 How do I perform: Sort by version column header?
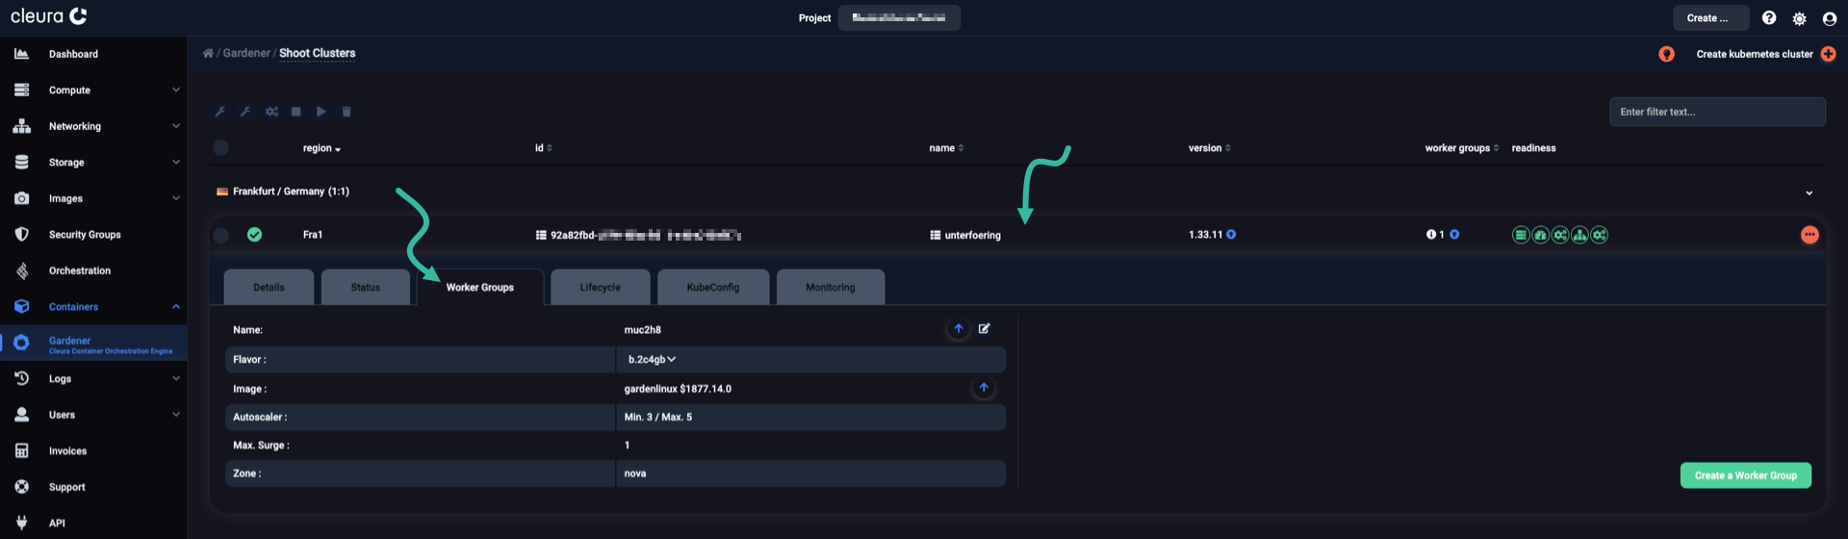[x=1210, y=148]
